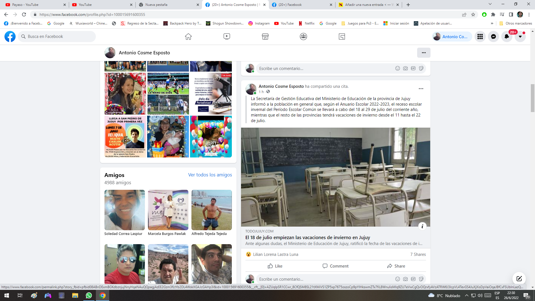Image resolution: width=535 pixels, height=301 pixels.
Task: Open Facebook Home icon in top navigation
Action: [188, 37]
